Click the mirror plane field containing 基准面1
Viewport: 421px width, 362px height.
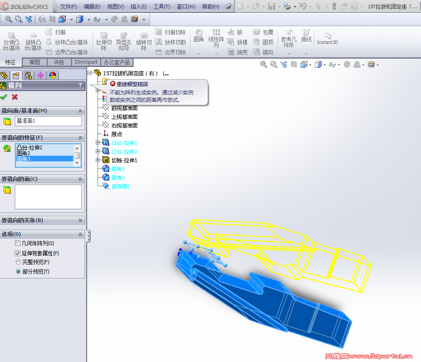coord(48,121)
